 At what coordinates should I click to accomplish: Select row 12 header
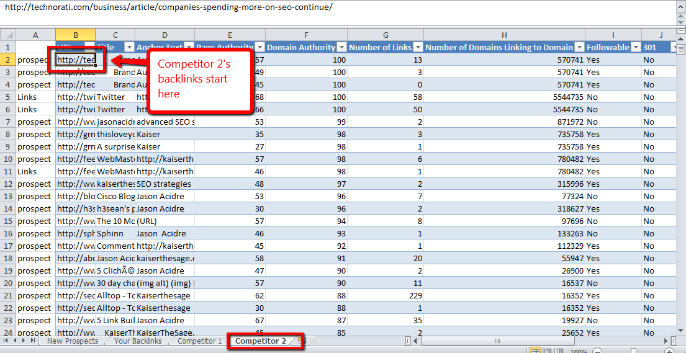8,184
